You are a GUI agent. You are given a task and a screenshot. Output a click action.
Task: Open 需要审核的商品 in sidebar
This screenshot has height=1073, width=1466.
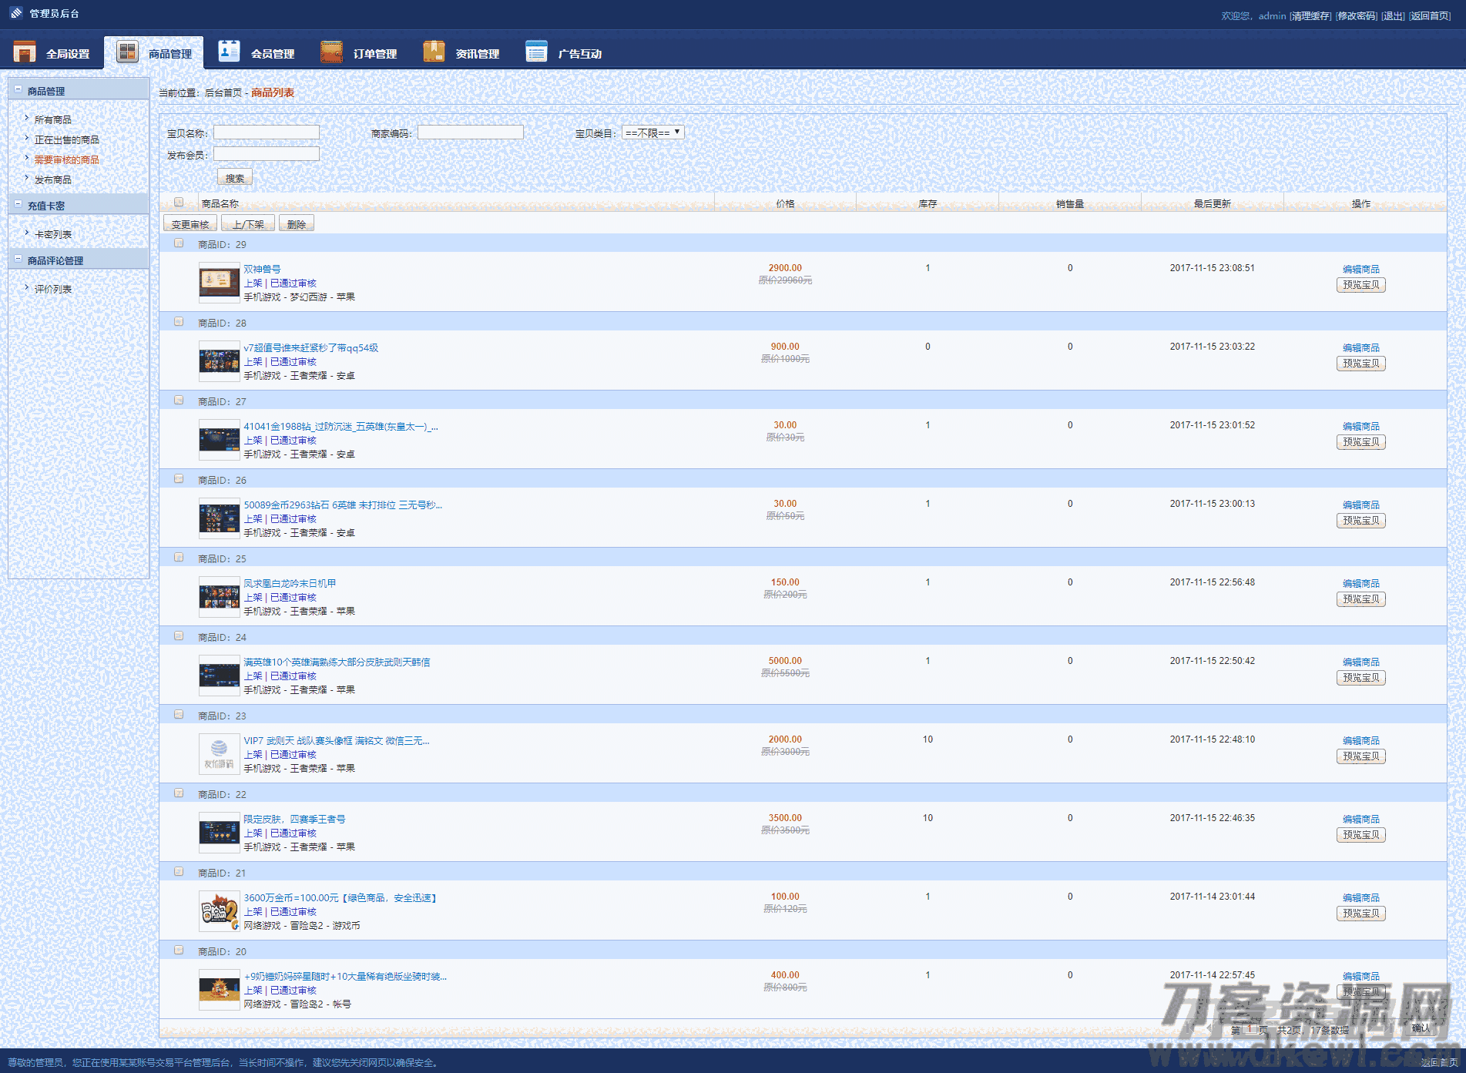(x=66, y=160)
